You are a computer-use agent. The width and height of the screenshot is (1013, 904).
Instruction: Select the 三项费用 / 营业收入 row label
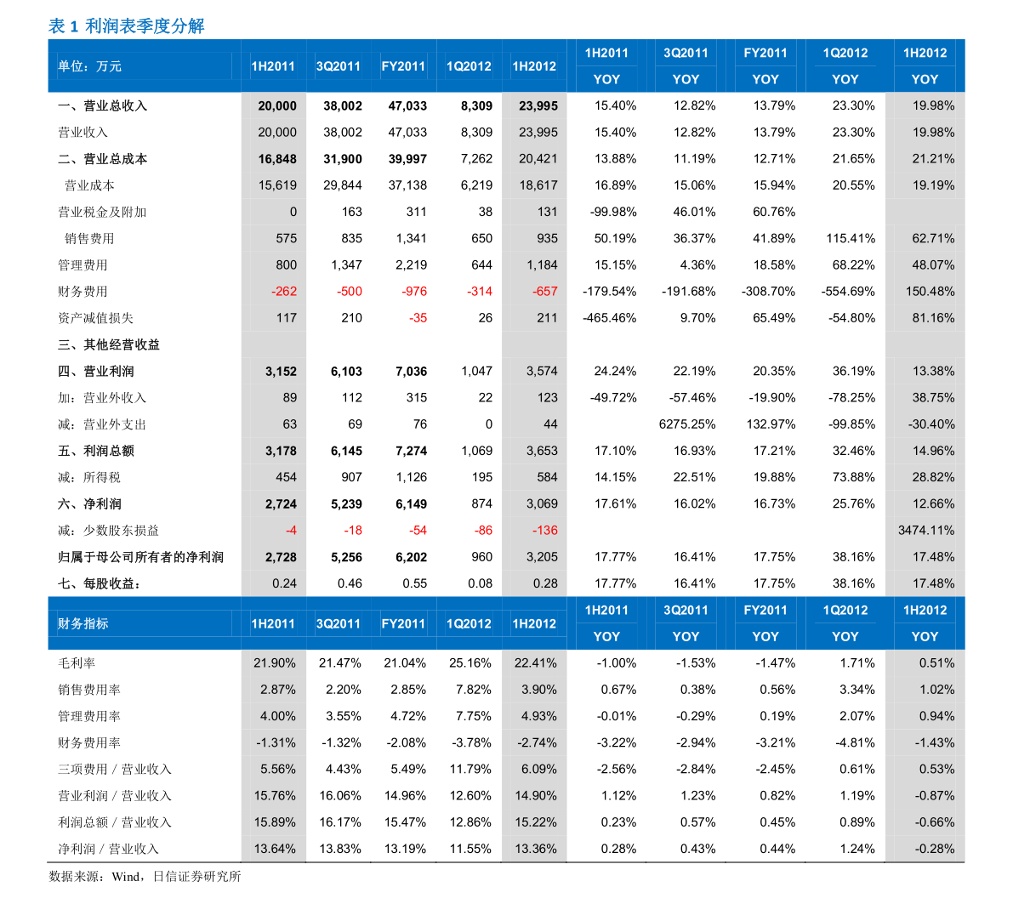pos(114,769)
